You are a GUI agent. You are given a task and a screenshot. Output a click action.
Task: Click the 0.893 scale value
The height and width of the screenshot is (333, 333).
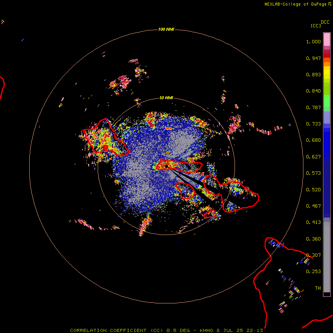pyautogui.click(x=313, y=74)
